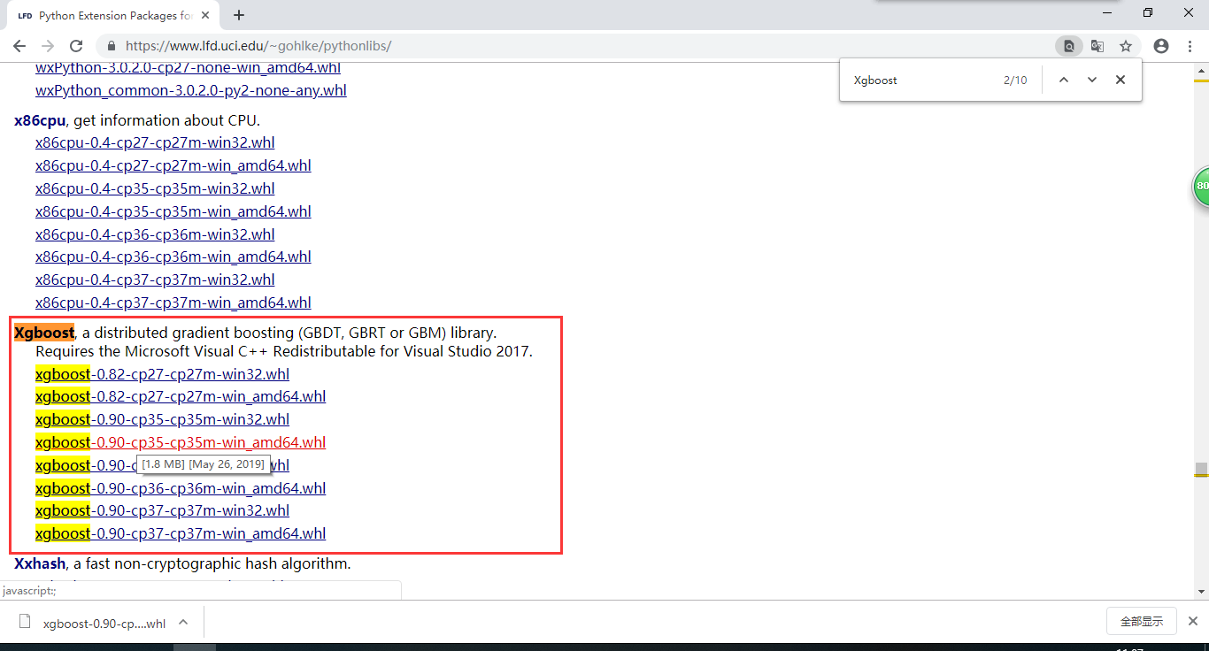
Task: Download xgboost-0.90-cp36-cp36m-win_amd64.whl
Action: [181, 488]
